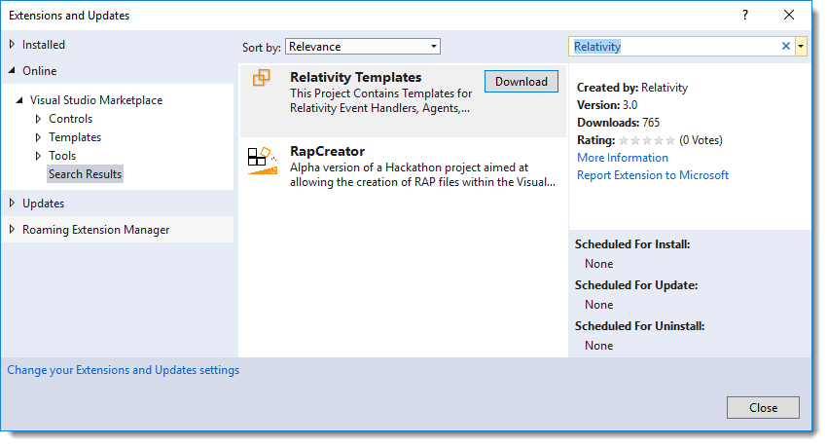The width and height of the screenshot is (827, 446).
Task: Click the Downloads: 765 text
Action: click(618, 123)
